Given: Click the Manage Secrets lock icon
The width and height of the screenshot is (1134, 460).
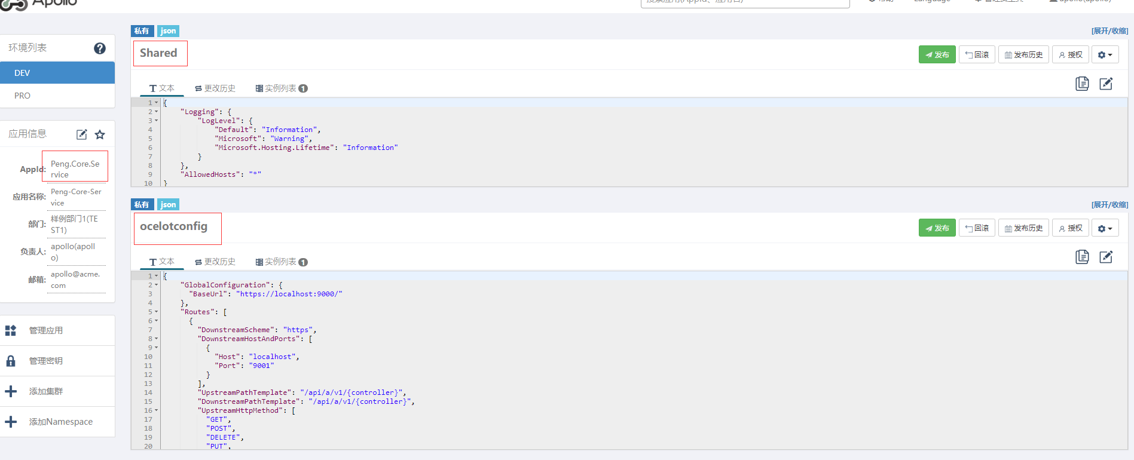Looking at the screenshot, I should [11, 361].
